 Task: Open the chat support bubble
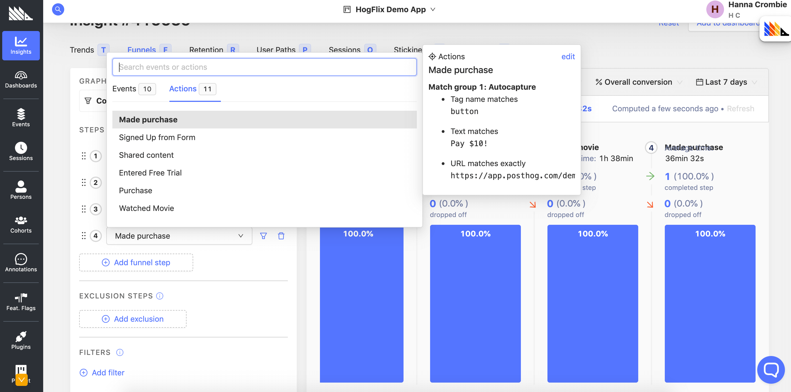click(771, 370)
